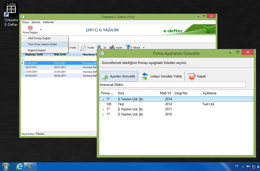Click the Firma Değiştir store icon
The image size is (260, 171).
pyautogui.click(x=30, y=28)
